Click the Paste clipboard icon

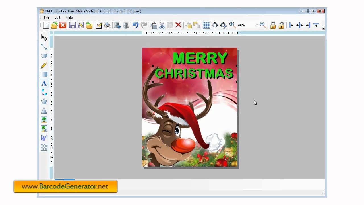pos(170,25)
